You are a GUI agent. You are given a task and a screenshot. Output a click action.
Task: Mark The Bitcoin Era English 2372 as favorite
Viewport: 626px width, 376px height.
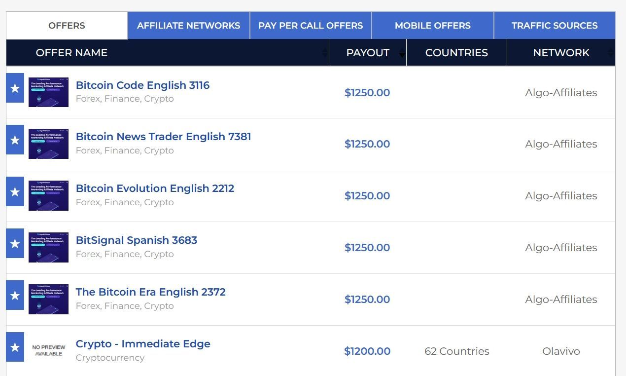[15, 295]
